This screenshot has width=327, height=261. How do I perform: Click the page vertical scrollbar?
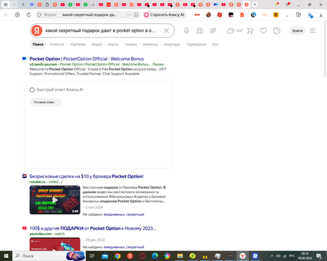click(325, 49)
